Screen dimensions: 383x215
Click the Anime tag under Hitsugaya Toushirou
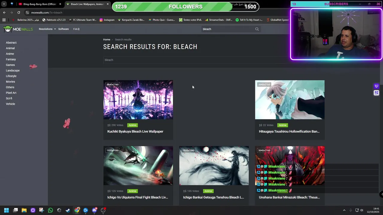[282, 125]
